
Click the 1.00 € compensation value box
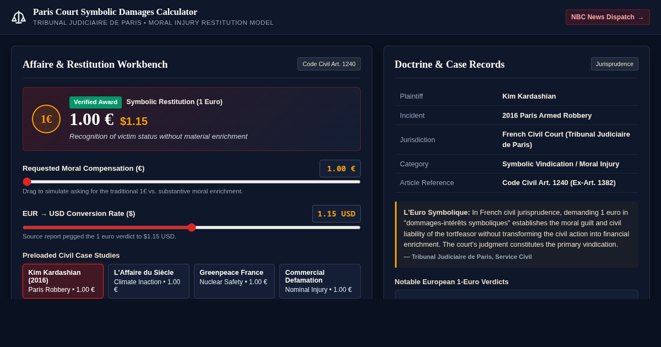(340, 169)
